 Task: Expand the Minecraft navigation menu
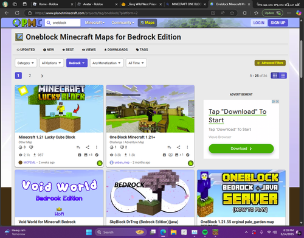click(x=95, y=23)
